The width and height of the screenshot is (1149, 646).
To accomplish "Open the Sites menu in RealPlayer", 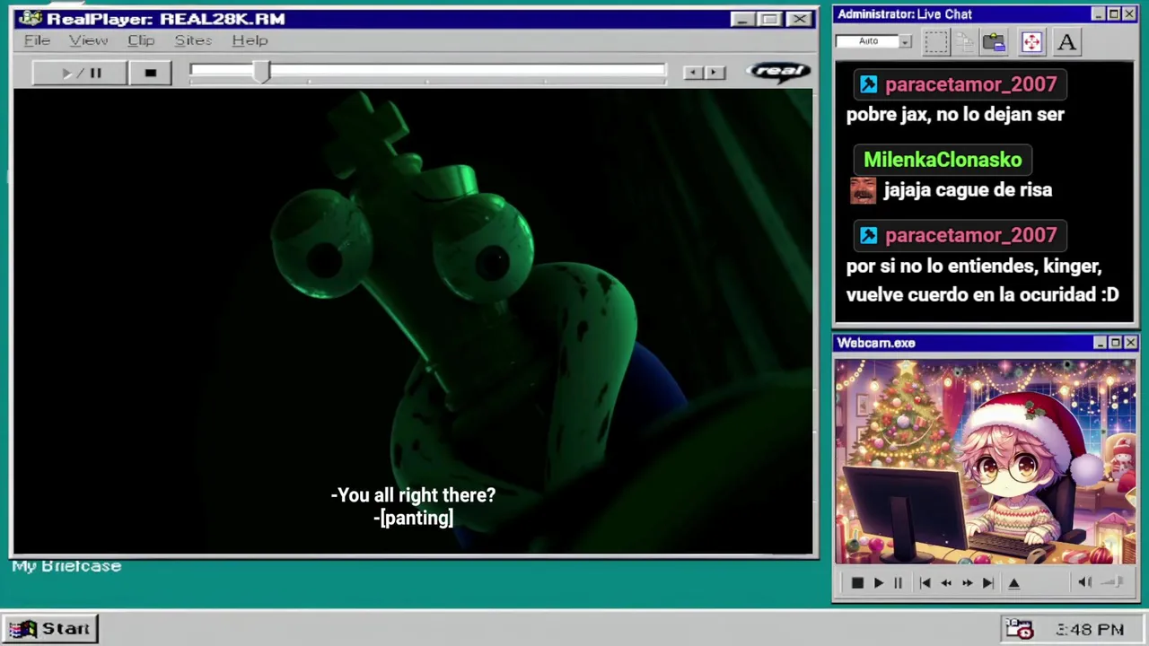I will 193,40.
